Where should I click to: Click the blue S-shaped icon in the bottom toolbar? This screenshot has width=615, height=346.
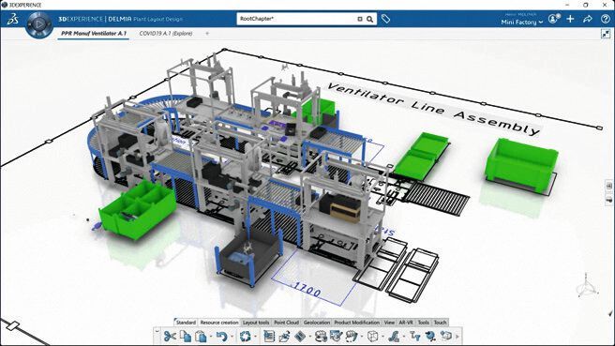(394, 337)
